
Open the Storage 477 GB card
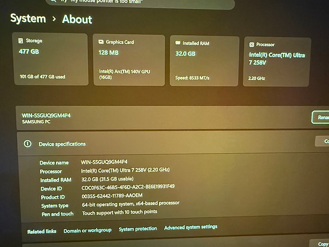coord(50,59)
